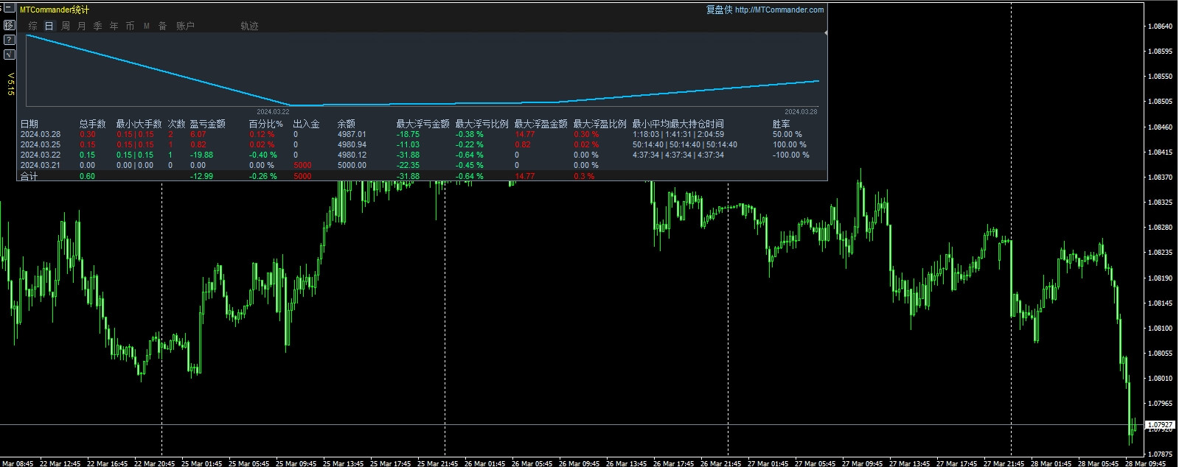Switch to the 综 summary tab
Viewport: 1179px width, 467px height.
pyautogui.click(x=33, y=26)
